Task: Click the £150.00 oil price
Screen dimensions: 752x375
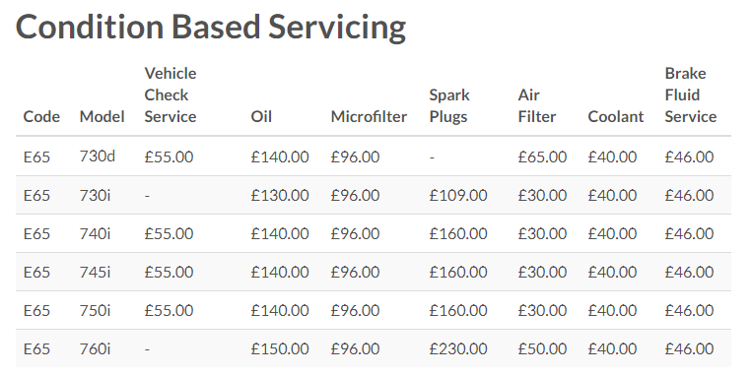Action: pos(280,348)
